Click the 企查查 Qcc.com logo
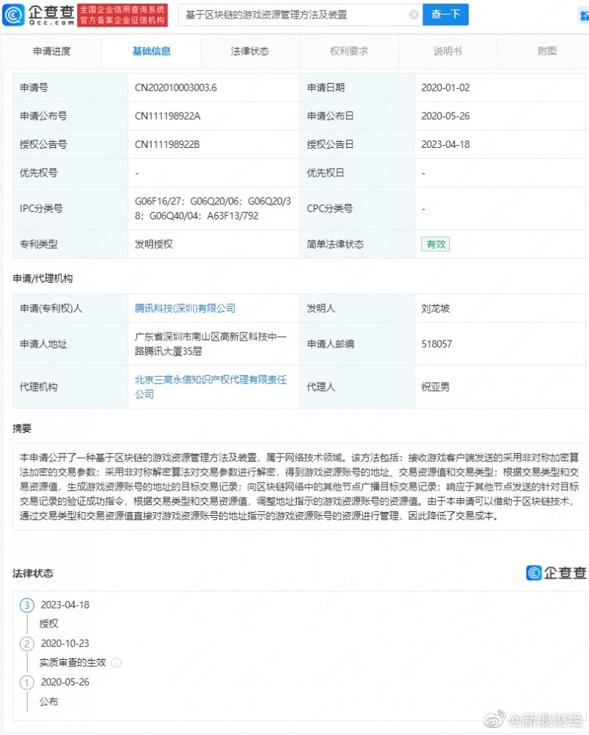The width and height of the screenshot is (589, 735). tap(35, 14)
